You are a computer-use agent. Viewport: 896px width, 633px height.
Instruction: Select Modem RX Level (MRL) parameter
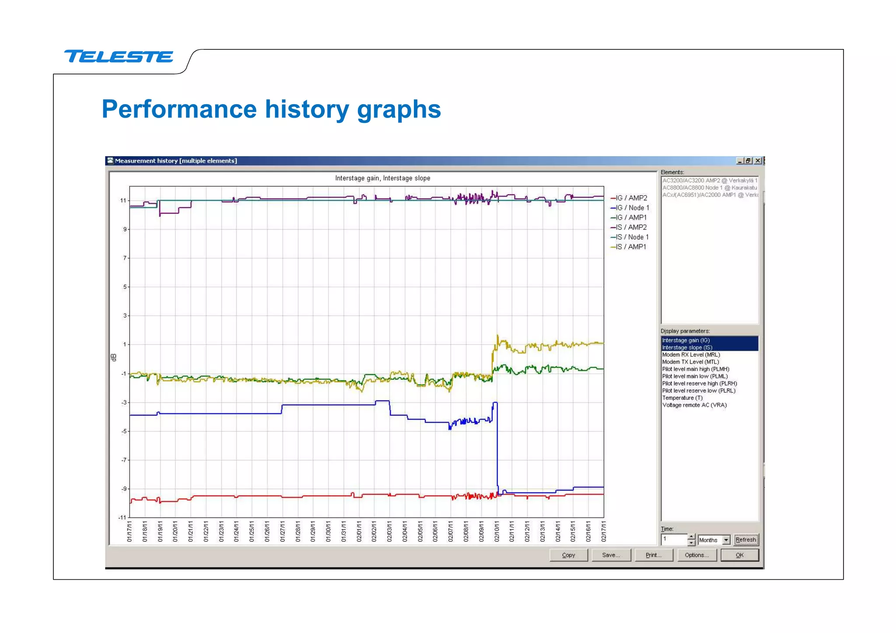pos(691,355)
